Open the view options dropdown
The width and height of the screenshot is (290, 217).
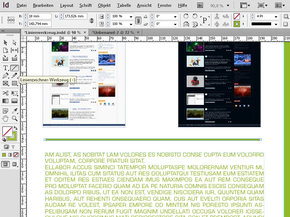coord(245,5)
